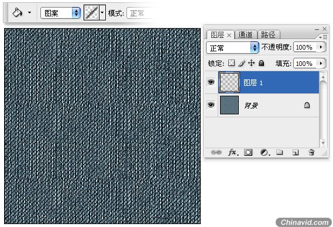The width and height of the screenshot is (333, 227).
Task: Switch to the 图层 tab
Action: [217, 35]
